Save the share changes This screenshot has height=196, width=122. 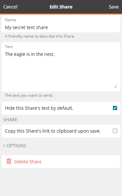tap(114, 7)
